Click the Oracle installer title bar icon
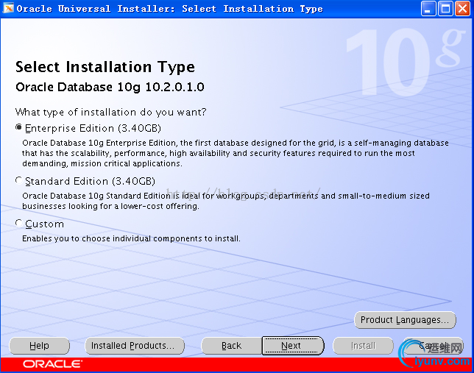The height and width of the screenshot is (373, 474). (x=8, y=9)
